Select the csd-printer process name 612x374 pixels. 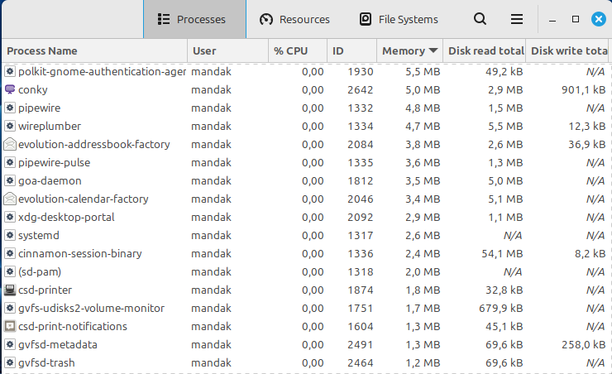(x=45, y=290)
